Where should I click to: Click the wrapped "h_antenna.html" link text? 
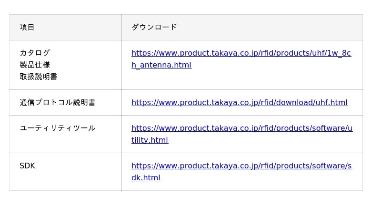click(161, 65)
